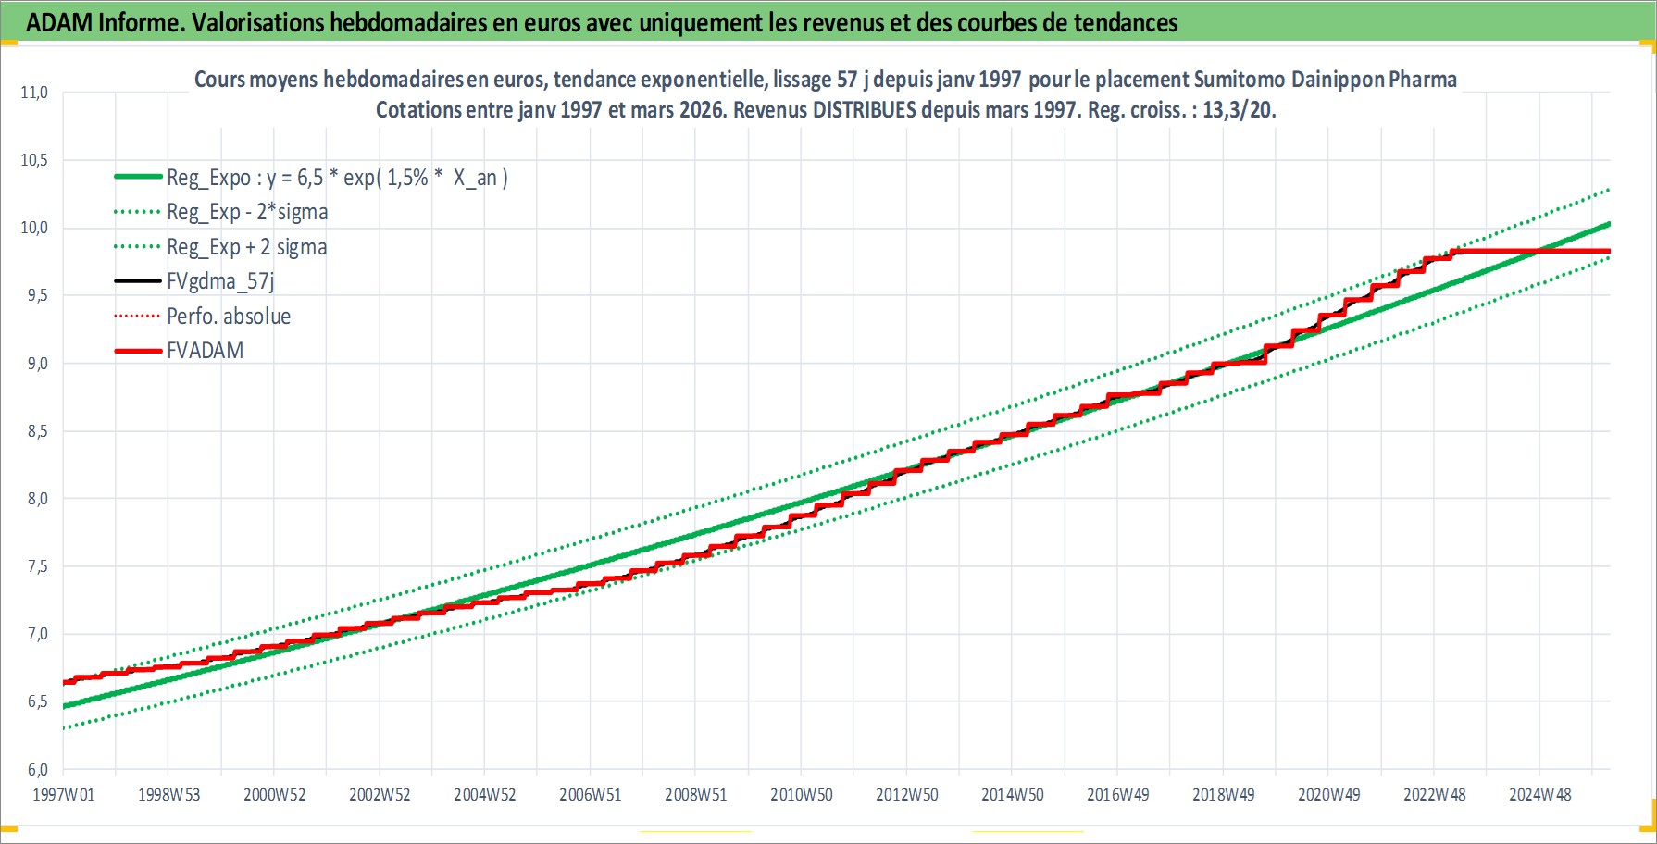Click y-axis label 9,0
The height and width of the screenshot is (844, 1657).
coord(37,364)
